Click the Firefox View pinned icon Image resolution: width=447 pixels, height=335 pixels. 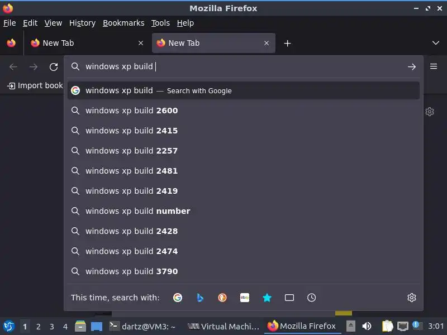coord(11,43)
